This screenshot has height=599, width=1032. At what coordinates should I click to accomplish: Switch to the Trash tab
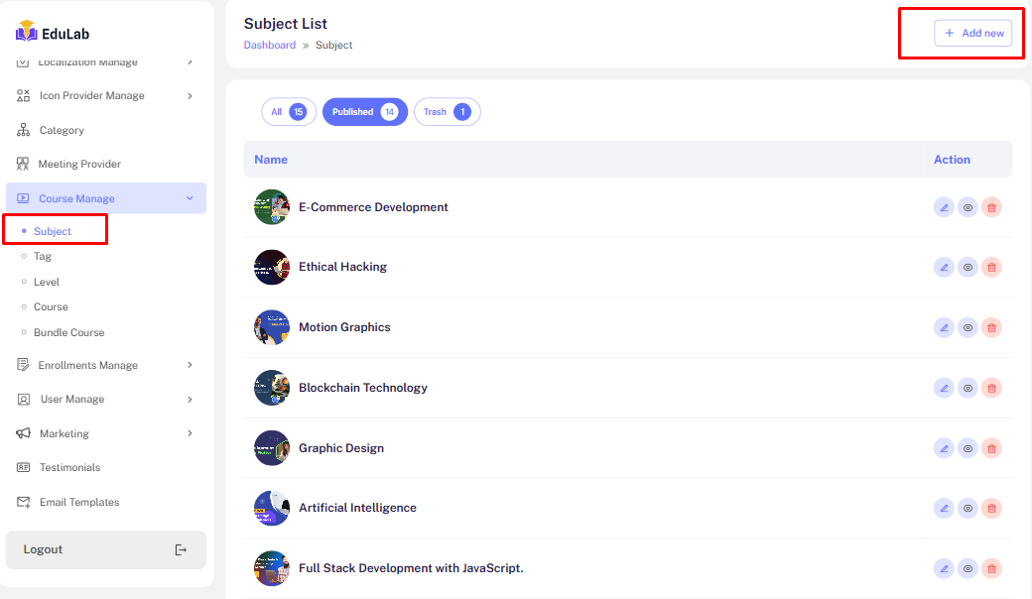pos(447,112)
